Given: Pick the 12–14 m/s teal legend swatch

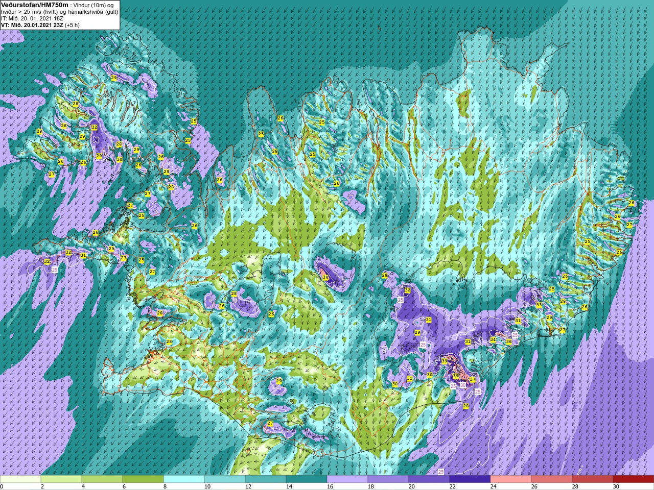Looking at the screenshot, I should pyautogui.click(x=266, y=479).
